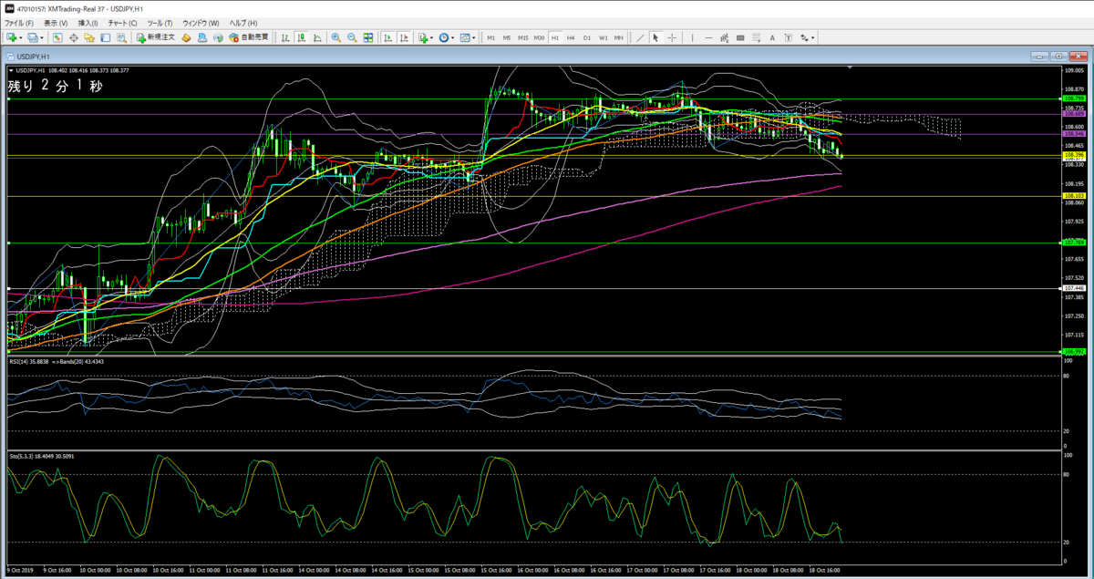Expand the indicators dropdown arrow
The width and height of the screenshot is (1094, 579).
coord(432,37)
